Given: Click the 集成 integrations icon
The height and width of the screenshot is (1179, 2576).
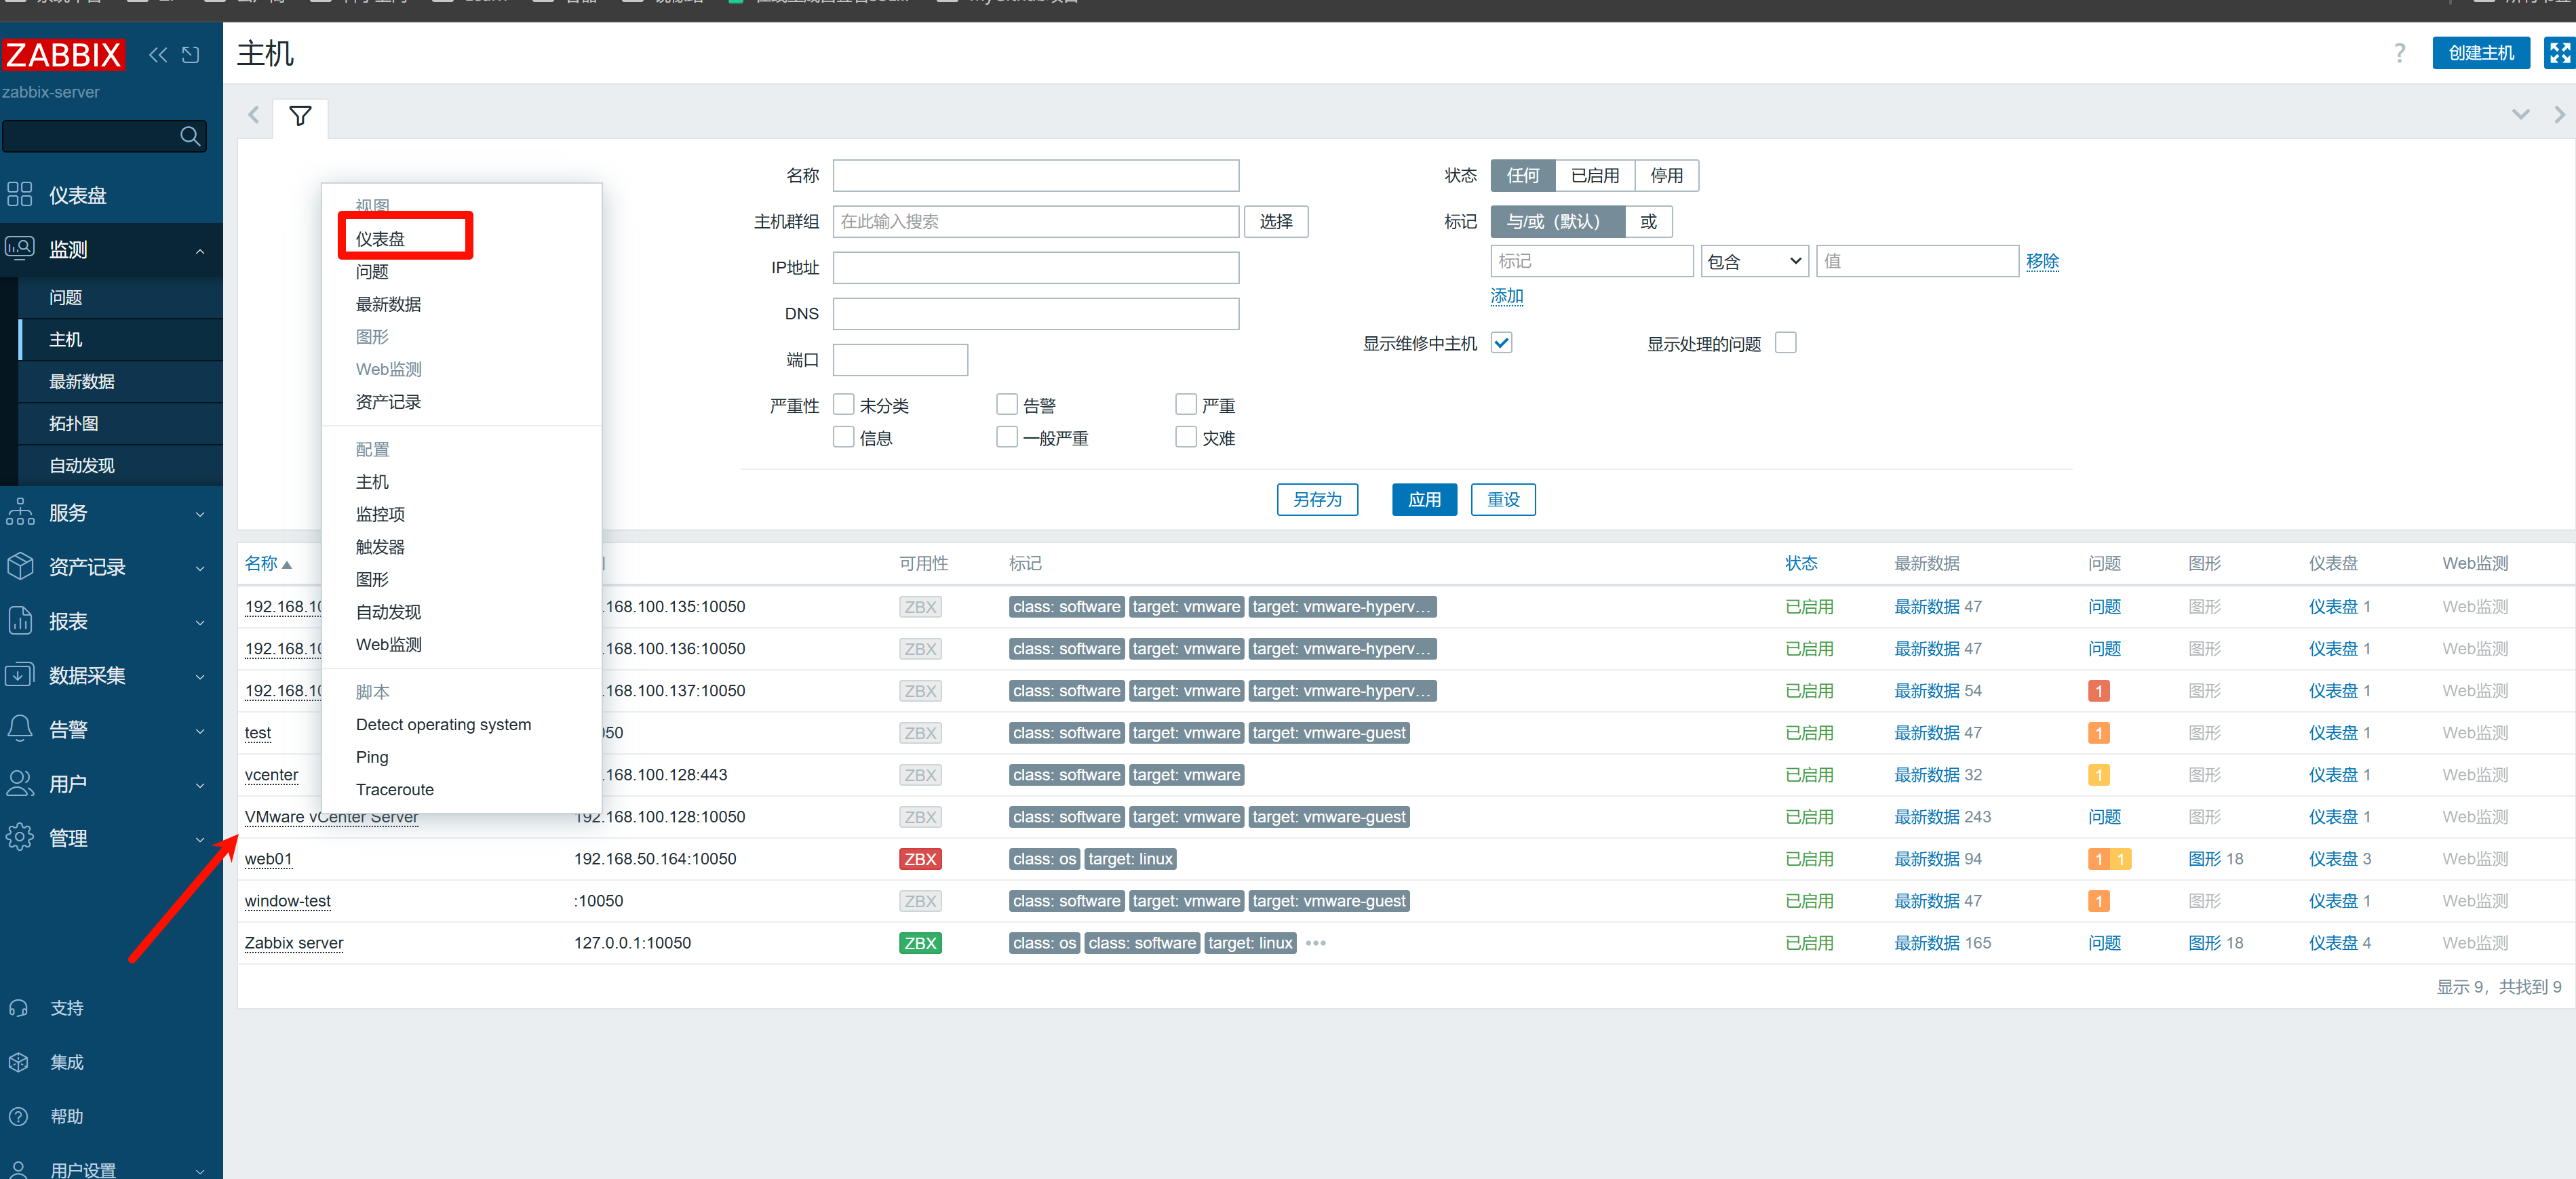Looking at the screenshot, I should click(18, 1062).
